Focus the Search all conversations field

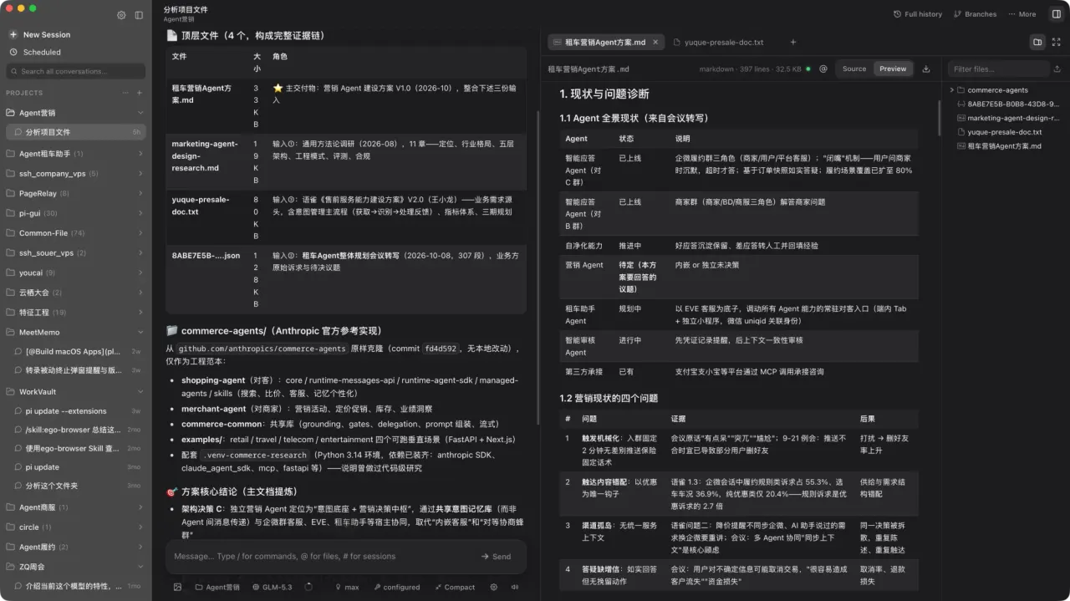coord(76,72)
